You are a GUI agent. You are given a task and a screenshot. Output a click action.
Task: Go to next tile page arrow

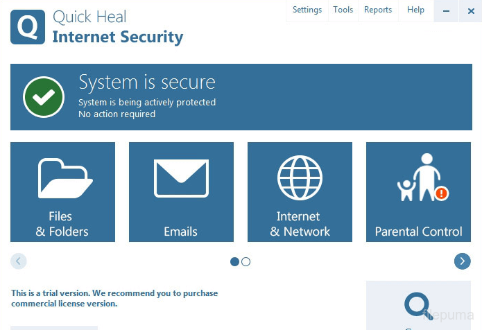click(x=463, y=261)
